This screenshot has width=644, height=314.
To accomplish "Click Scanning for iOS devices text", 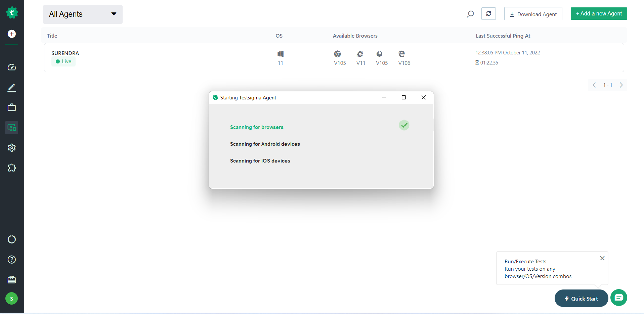I will (260, 161).
